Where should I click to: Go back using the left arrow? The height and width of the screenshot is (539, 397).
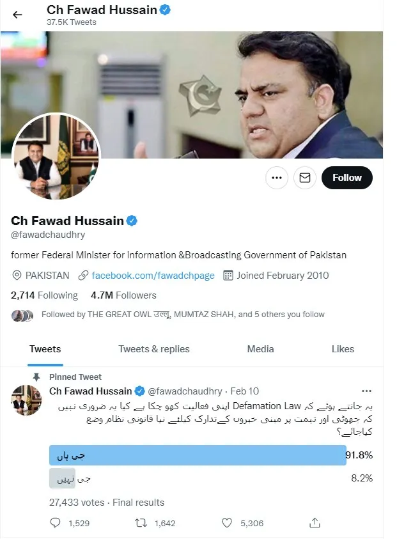point(17,15)
